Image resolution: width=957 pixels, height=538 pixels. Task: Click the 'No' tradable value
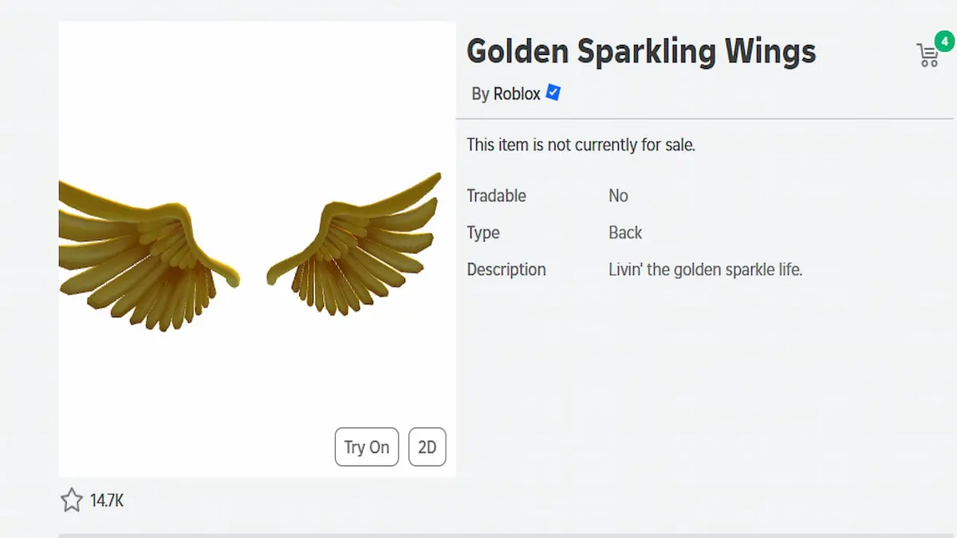point(618,196)
